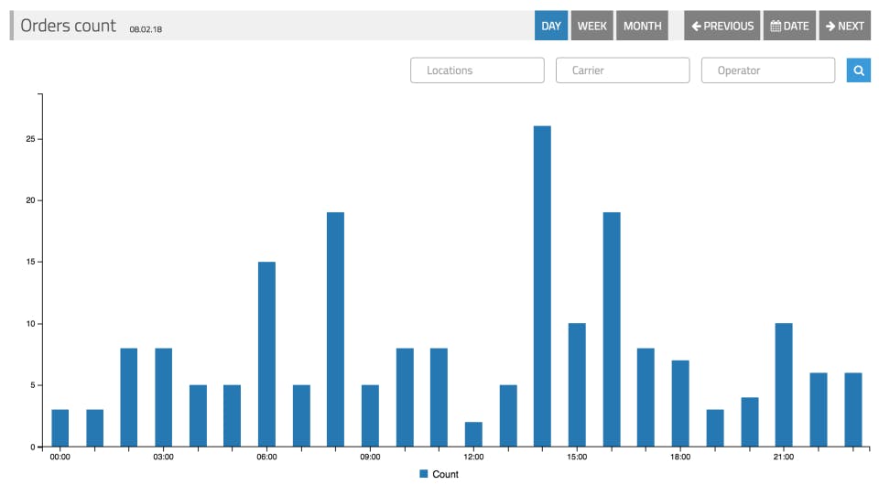Click the 16:00 bar in chart
This screenshot has width=879, height=485.
pos(612,329)
